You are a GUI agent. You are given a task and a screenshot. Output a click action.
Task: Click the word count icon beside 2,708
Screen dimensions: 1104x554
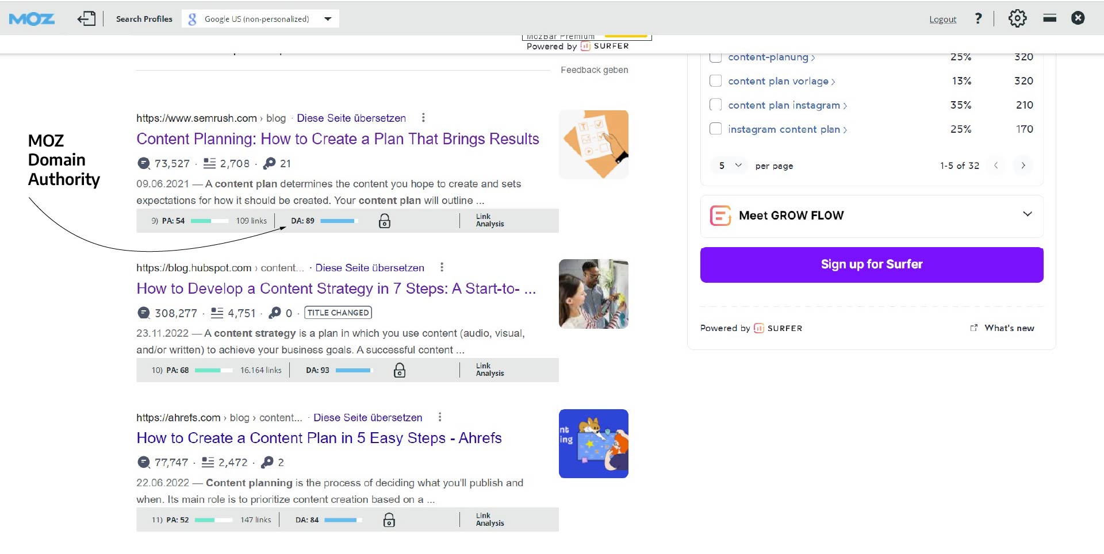pos(210,164)
